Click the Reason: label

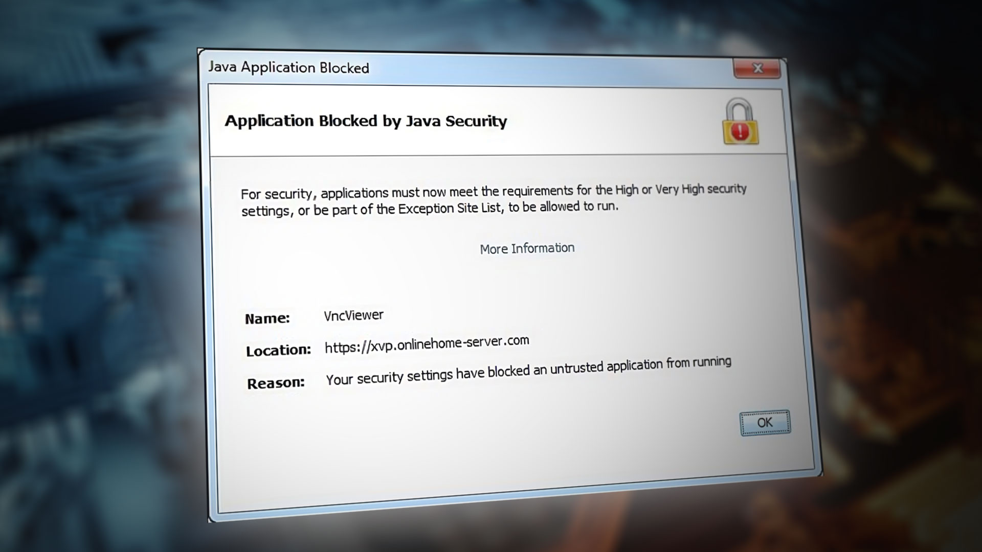click(x=276, y=383)
